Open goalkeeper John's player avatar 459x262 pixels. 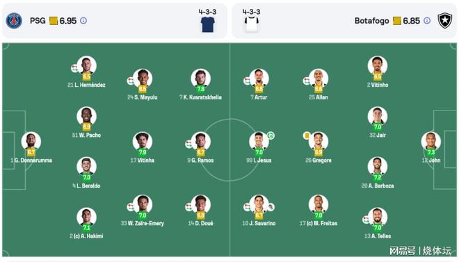pyautogui.click(x=431, y=142)
